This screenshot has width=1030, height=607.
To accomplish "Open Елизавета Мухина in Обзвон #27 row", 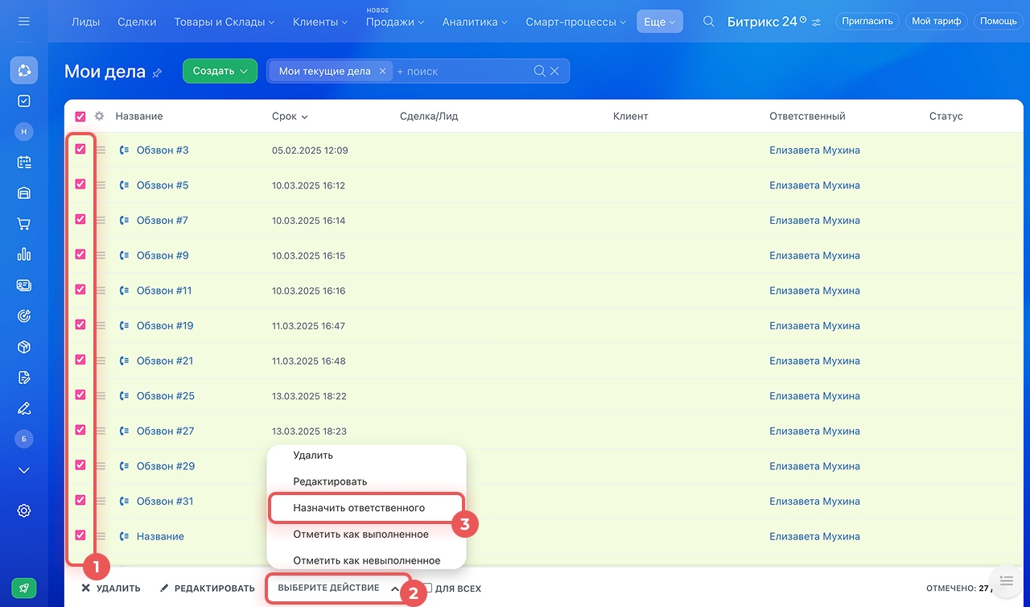I will (x=814, y=431).
